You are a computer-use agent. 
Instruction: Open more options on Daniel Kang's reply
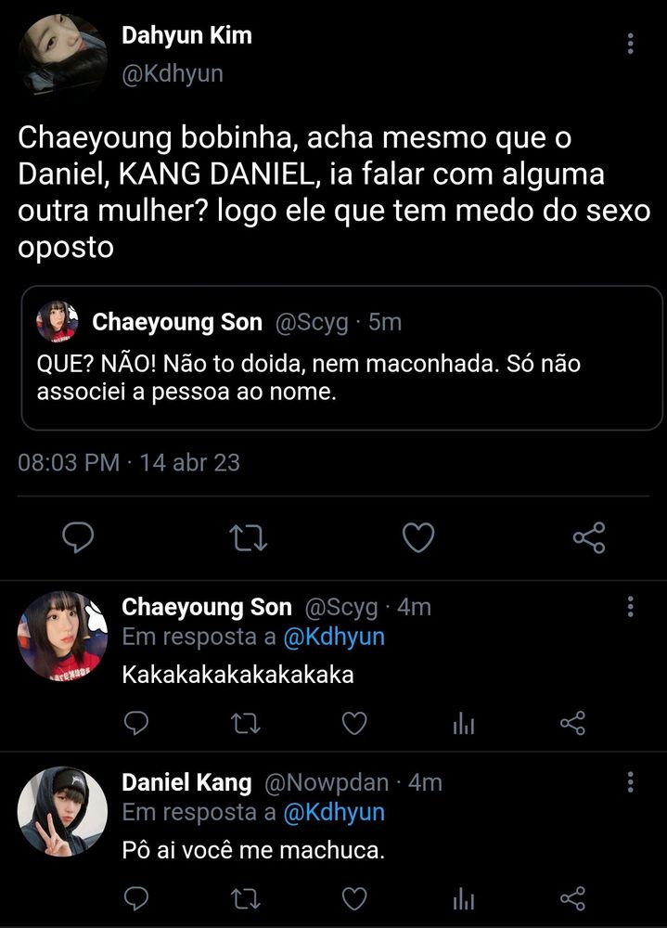631,781
